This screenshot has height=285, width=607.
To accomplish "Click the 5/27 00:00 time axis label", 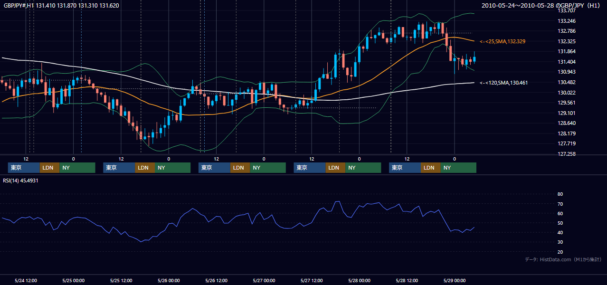I will point(264,280).
